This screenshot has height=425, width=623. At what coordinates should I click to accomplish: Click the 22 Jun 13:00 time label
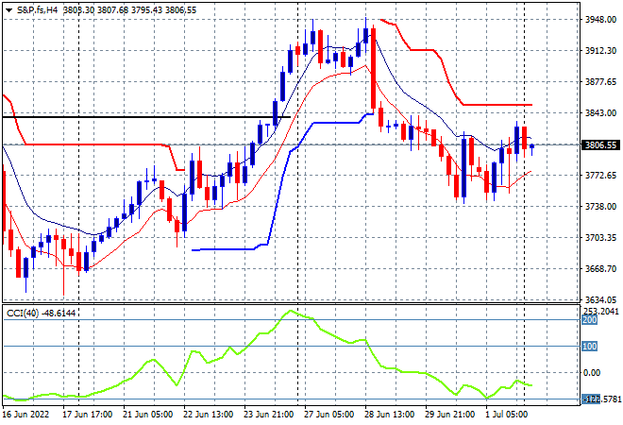[x=209, y=415]
